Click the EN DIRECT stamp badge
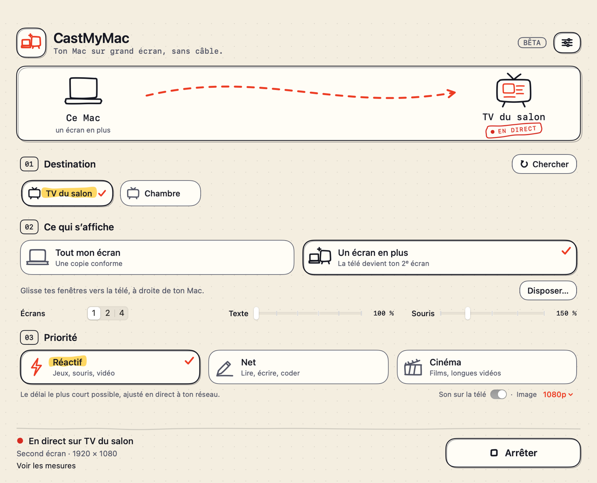Viewport: 597px width, 483px height. [514, 130]
